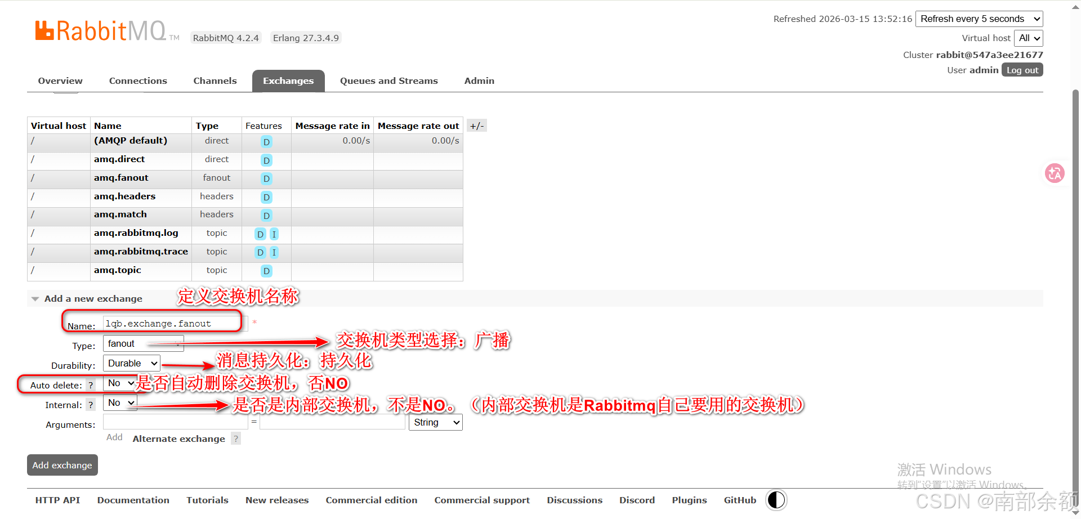Screen dimensions: 1081x519
Task: Open the (AMQP default) exchange
Action: pyautogui.click(x=131, y=141)
